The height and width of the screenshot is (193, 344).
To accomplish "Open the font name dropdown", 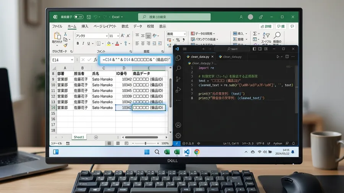I will click(x=107, y=36).
